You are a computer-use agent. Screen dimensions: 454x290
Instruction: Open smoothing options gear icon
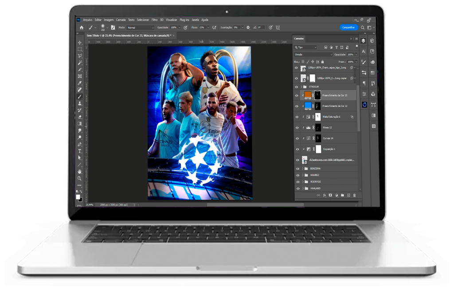coord(248,28)
